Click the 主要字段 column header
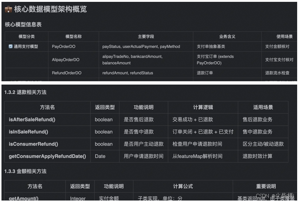Image resolution: width=299 pixels, height=202 pixels. tap(146, 37)
